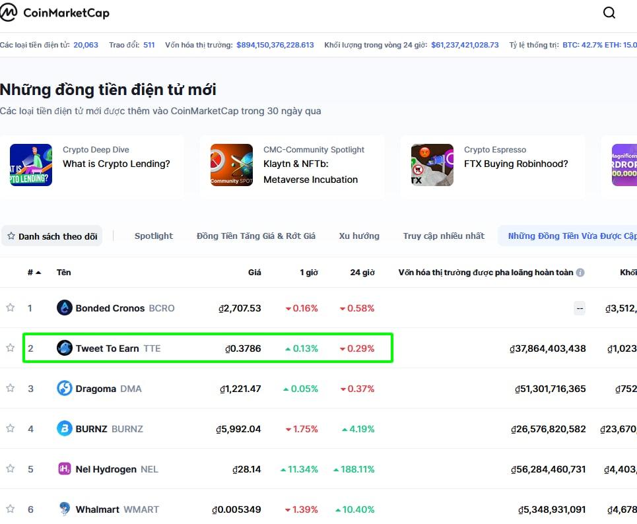Star Tweet To Earn for watchlist

coord(10,348)
